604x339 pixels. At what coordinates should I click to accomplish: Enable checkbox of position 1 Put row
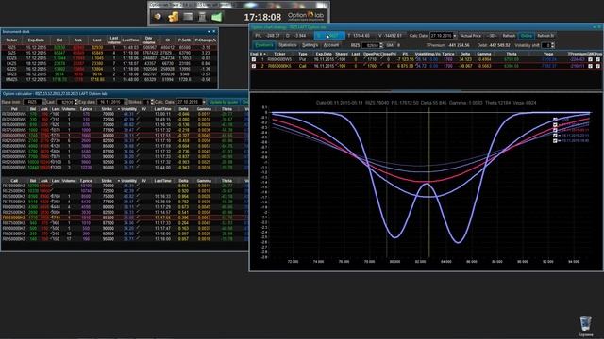[x=254, y=59]
